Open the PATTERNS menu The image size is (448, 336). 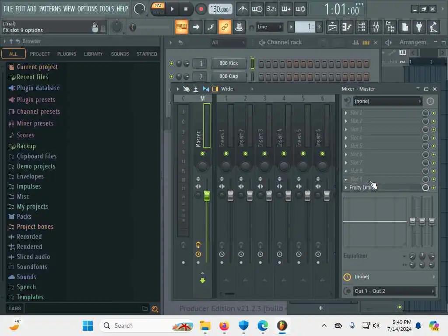[x=50, y=9]
